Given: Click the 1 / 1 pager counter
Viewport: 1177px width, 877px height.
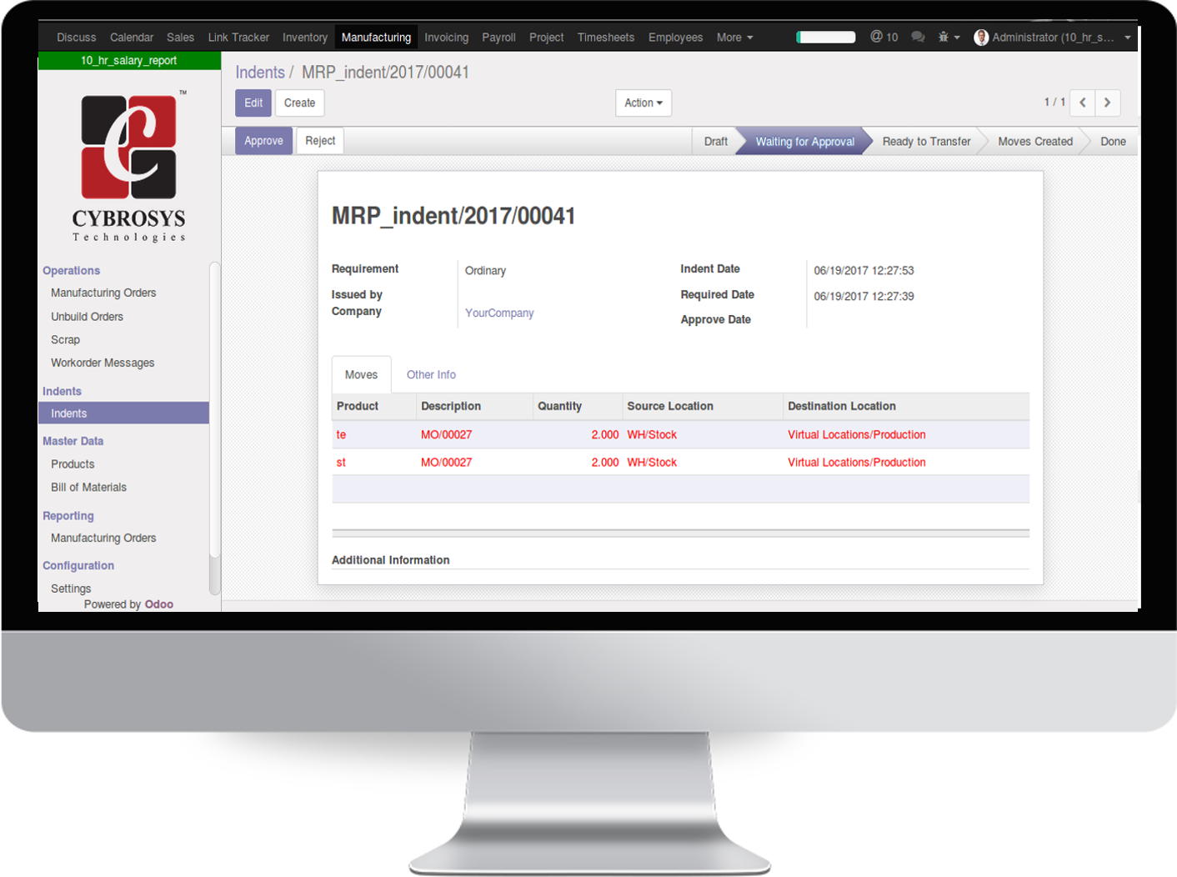Looking at the screenshot, I should (x=1054, y=102).
